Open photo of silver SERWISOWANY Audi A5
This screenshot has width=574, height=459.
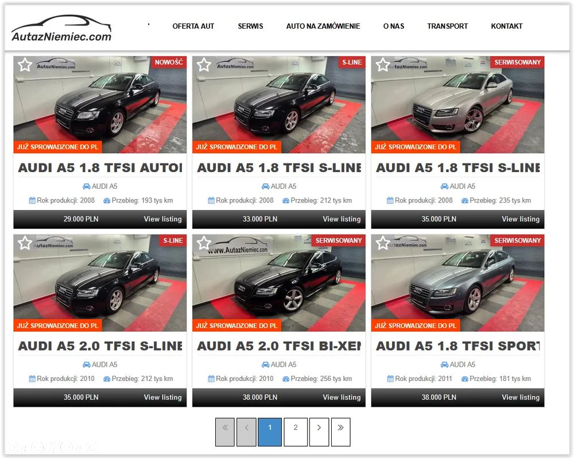coord(457,104)
